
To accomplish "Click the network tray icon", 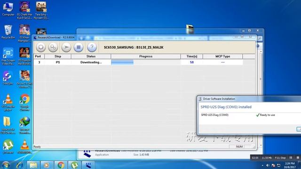I will pyautogui.click(x=279, y=165).
